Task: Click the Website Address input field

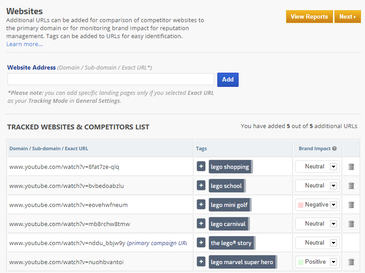Action: click(111, 79)
